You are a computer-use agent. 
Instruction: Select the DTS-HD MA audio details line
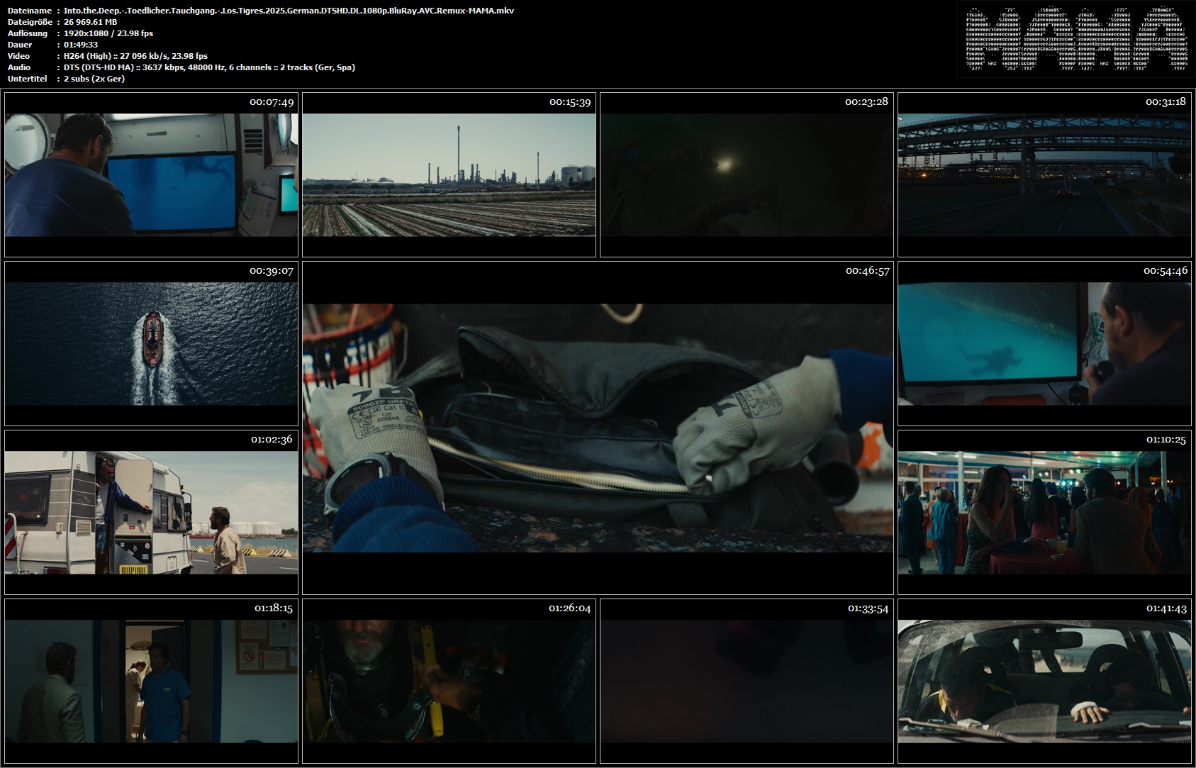[x=209, y=67]
